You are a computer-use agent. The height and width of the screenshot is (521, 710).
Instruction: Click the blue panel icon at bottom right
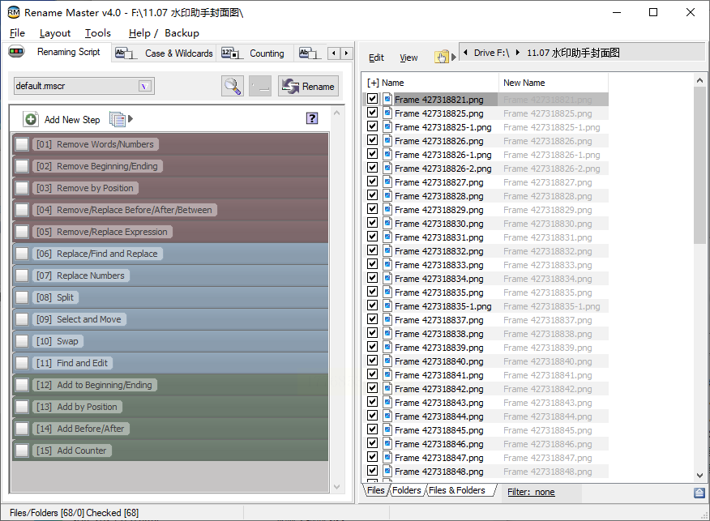coord(699,493)
